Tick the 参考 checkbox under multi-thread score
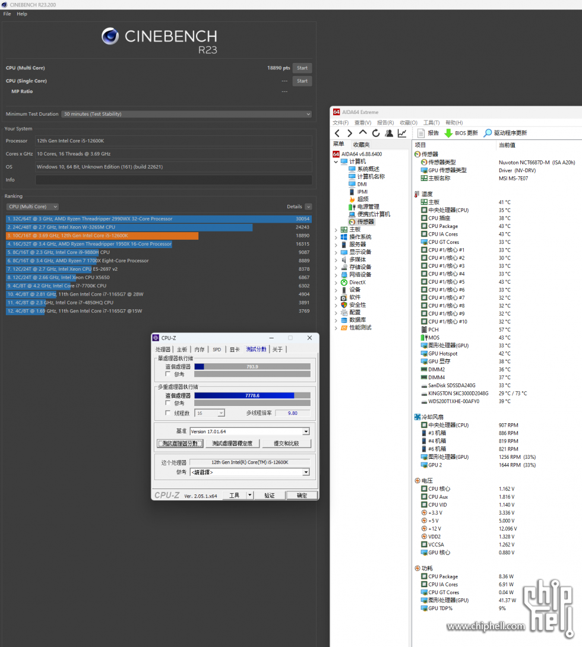 point(167,402)
